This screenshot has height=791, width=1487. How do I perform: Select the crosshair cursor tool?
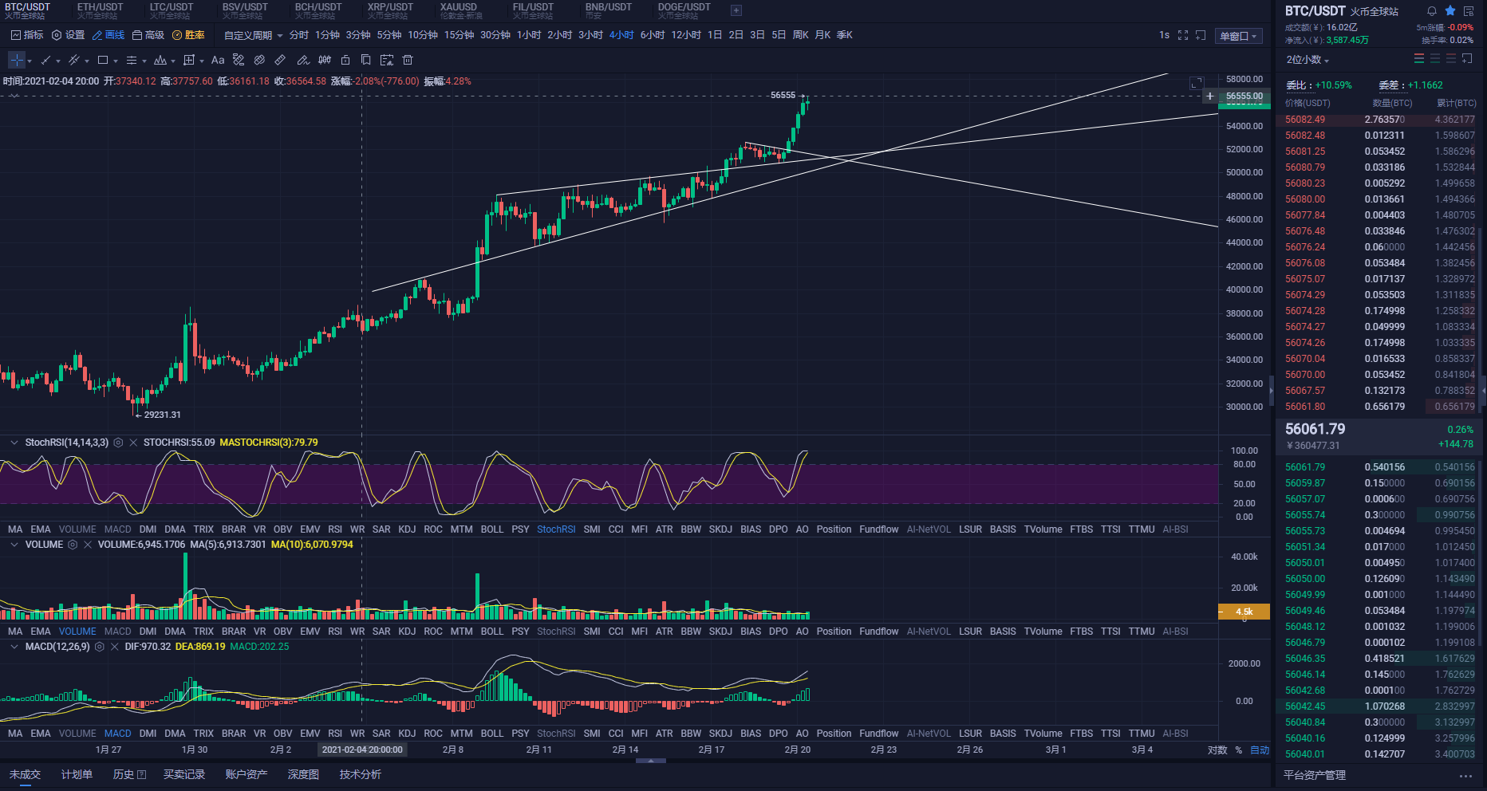[17, 60]
